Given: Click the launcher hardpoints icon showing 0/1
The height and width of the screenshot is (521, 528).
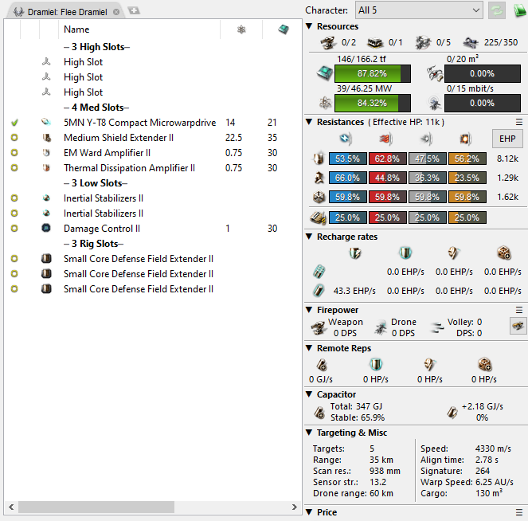Looking at the screenshot, I should coord(375,42).
